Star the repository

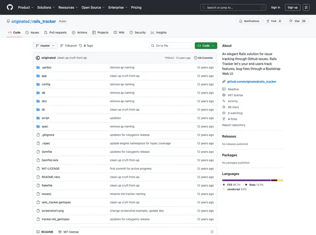point(297,21)
